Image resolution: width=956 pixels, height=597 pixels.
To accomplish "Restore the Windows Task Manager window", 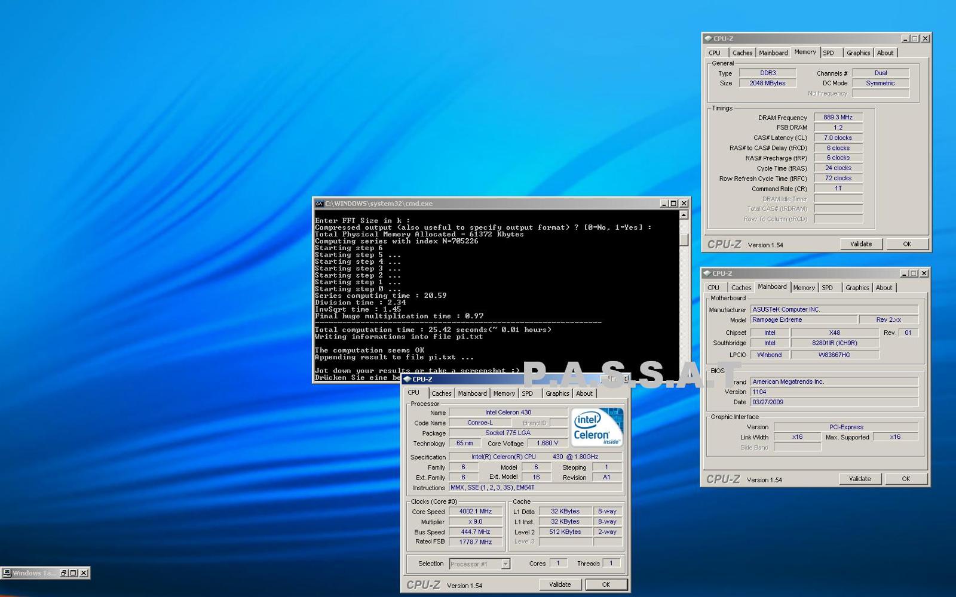I will [64, 573].
